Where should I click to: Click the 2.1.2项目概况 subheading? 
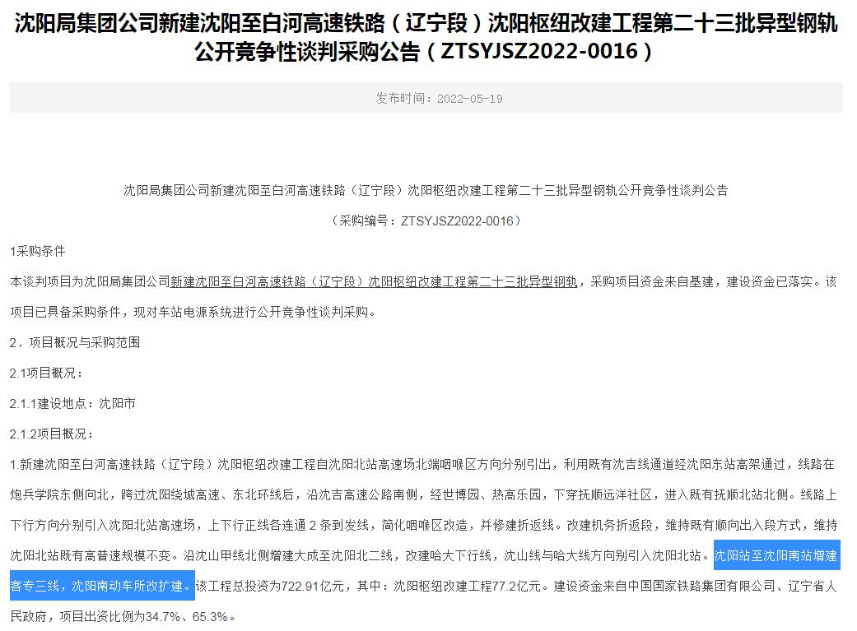[52, 434]
